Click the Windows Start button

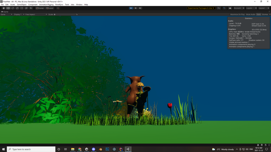coord(3,149)
